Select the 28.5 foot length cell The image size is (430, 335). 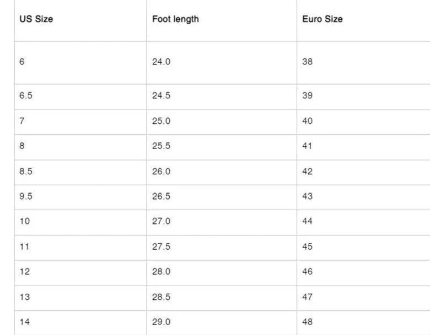point(161,297)
